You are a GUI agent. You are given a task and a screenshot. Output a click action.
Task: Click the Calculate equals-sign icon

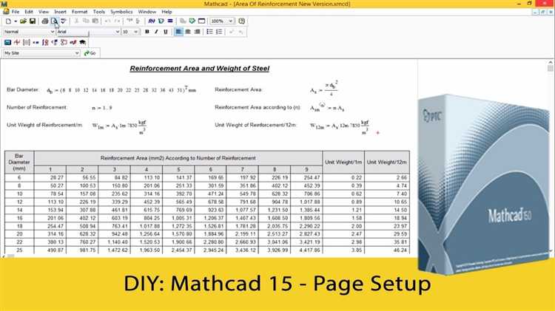pyautogui.click(x=170, y=21)
